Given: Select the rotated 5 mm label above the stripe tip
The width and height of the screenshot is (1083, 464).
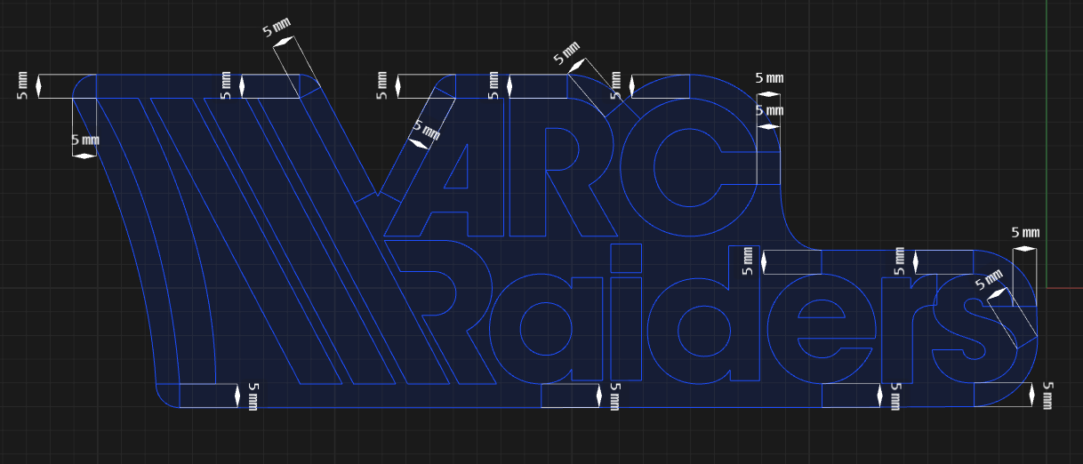Looking at the screenshot, I should 277,28.
